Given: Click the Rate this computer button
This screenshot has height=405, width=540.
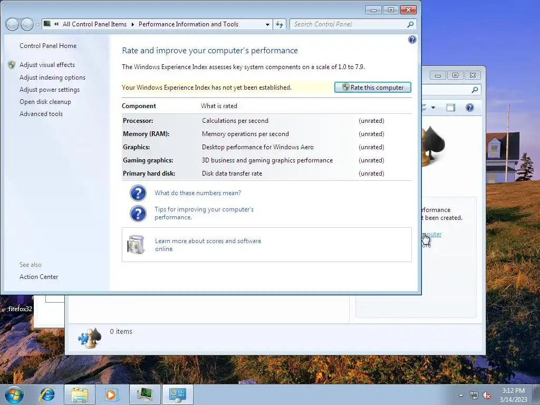Looking at the screenshot, I should point(373,88).
